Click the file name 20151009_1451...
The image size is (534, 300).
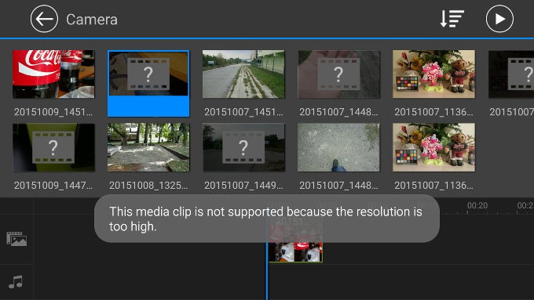tap(53, 112)
